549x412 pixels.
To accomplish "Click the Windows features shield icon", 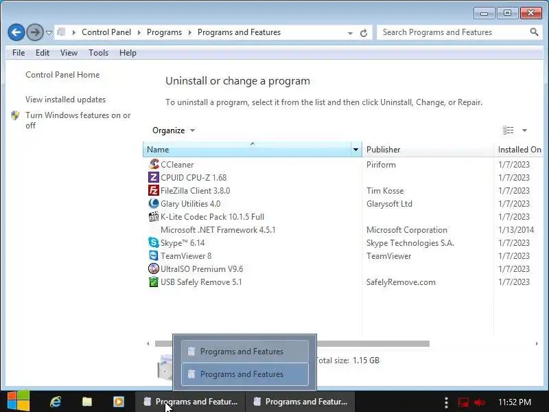I will [15, 115].
